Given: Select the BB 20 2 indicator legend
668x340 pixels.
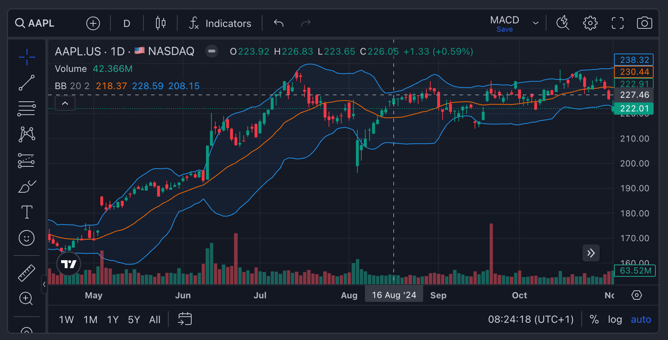Looking at the screenshot, I should (x=72, y=86).
